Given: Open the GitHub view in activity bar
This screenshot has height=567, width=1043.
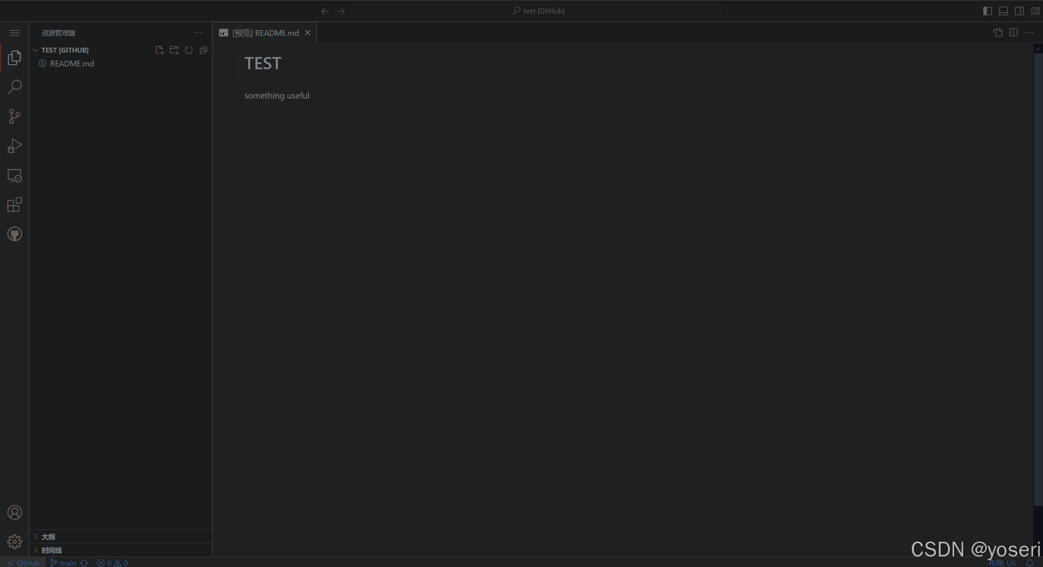Looking at the screenshot, I should point(15,234).
